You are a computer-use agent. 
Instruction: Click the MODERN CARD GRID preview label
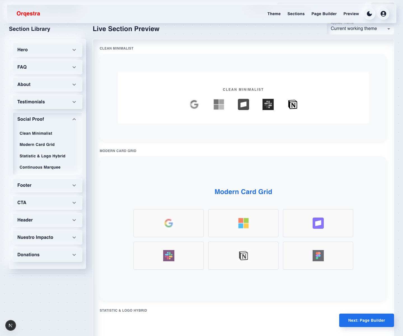[x=118, y=151]
